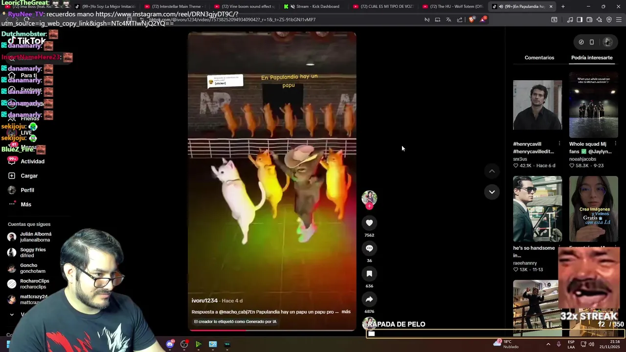Mute tab via speaker icon on TikTok tab
The width and height of the screenshot is (626, 352).
tap(501, 6)
